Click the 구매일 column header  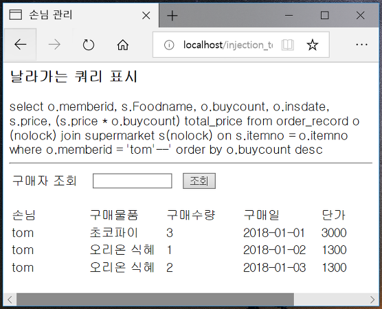coord(261,215)
